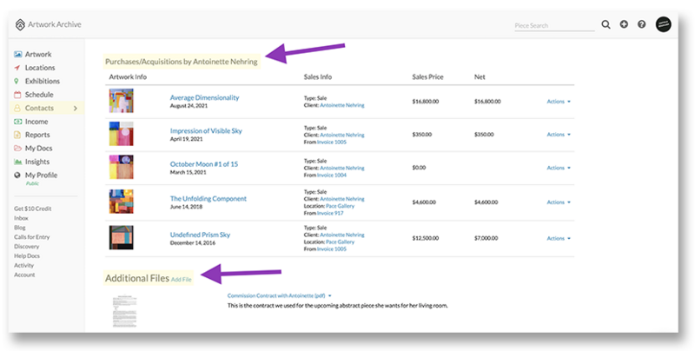Open the Average Dimensionality artwork link
The image size is (695, 351).
[204, 97]
